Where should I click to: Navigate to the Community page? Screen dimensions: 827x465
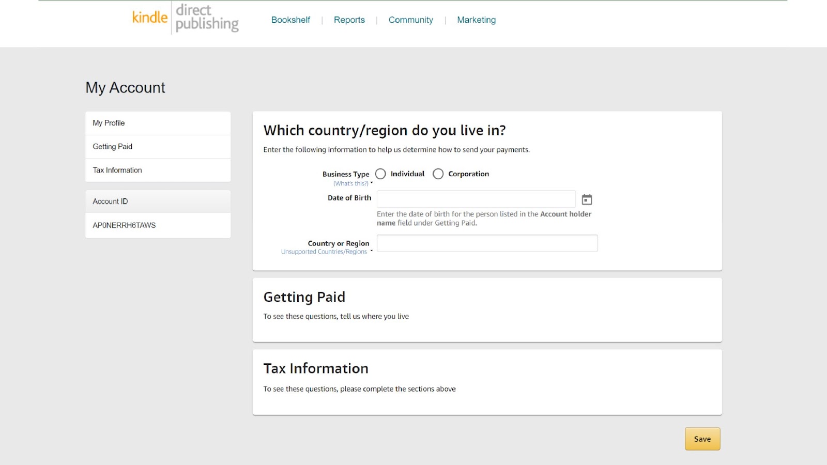(410, 20)
